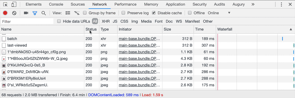Close the DevTools panel
This screenshot has height=98, width=295.
pos(290,5)
